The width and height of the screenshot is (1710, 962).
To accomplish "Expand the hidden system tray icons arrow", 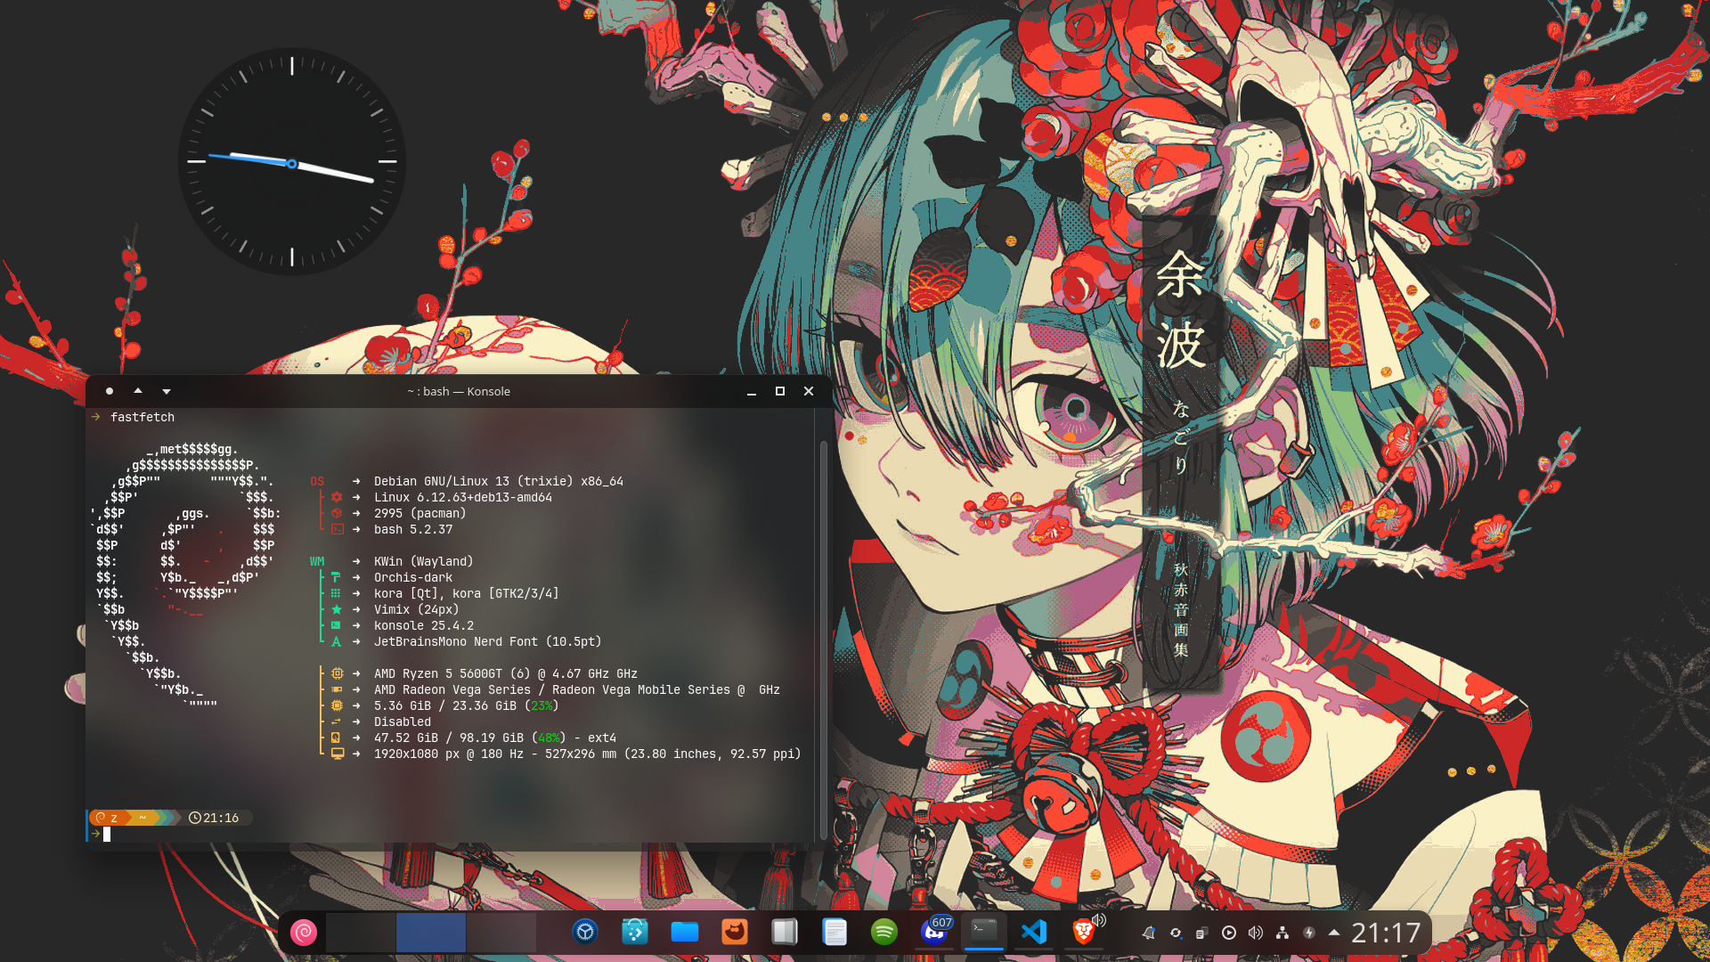I will click(1334, 933).
